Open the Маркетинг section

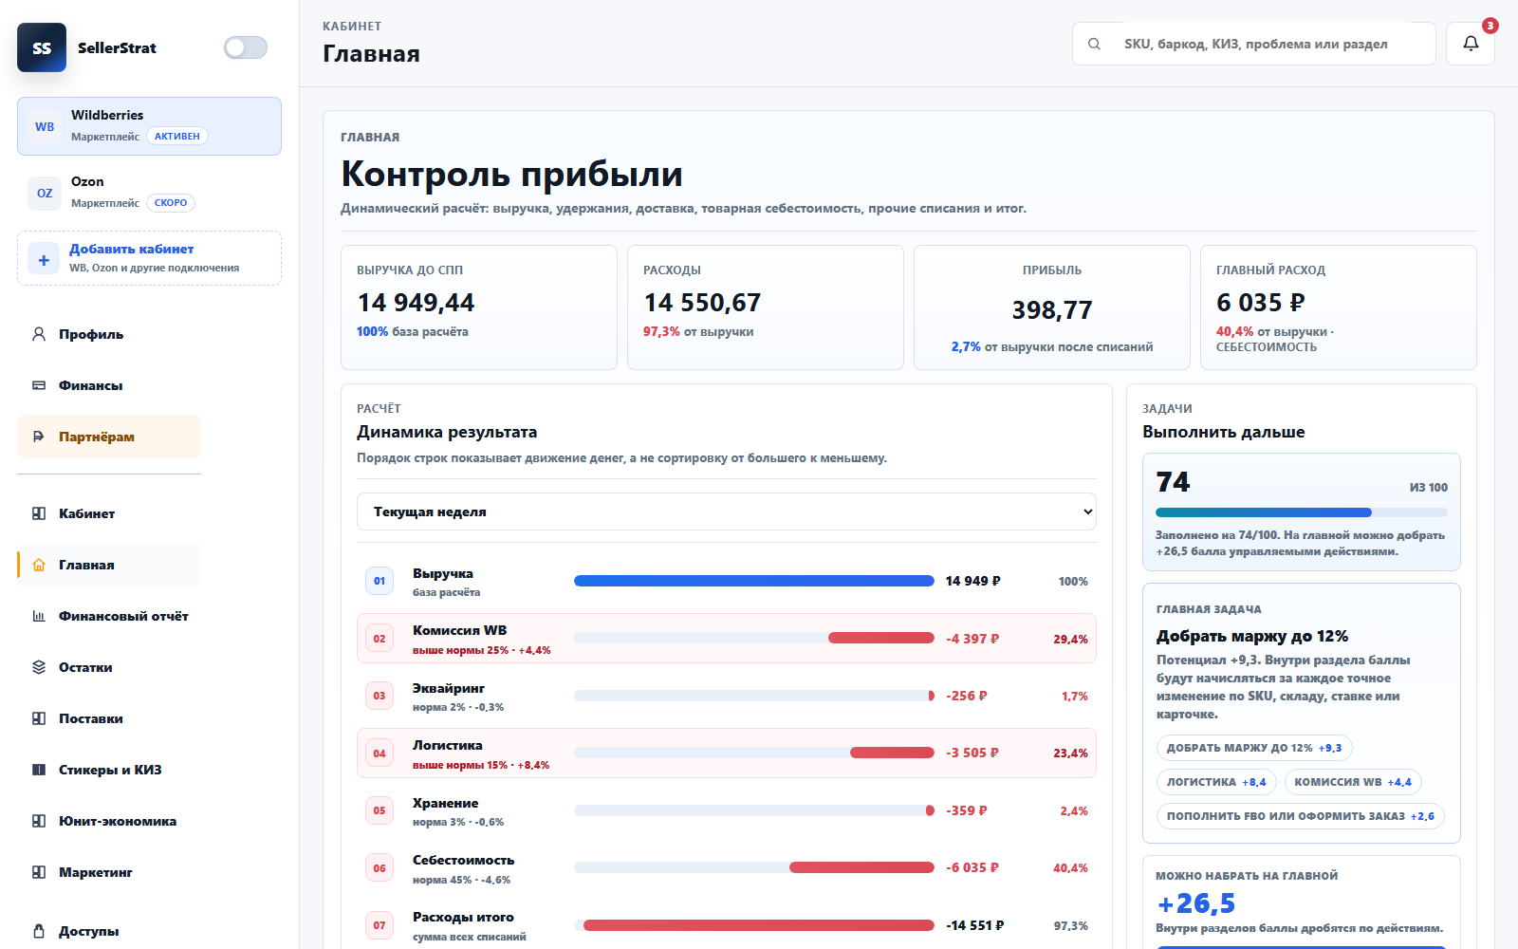tap(109, 872)
